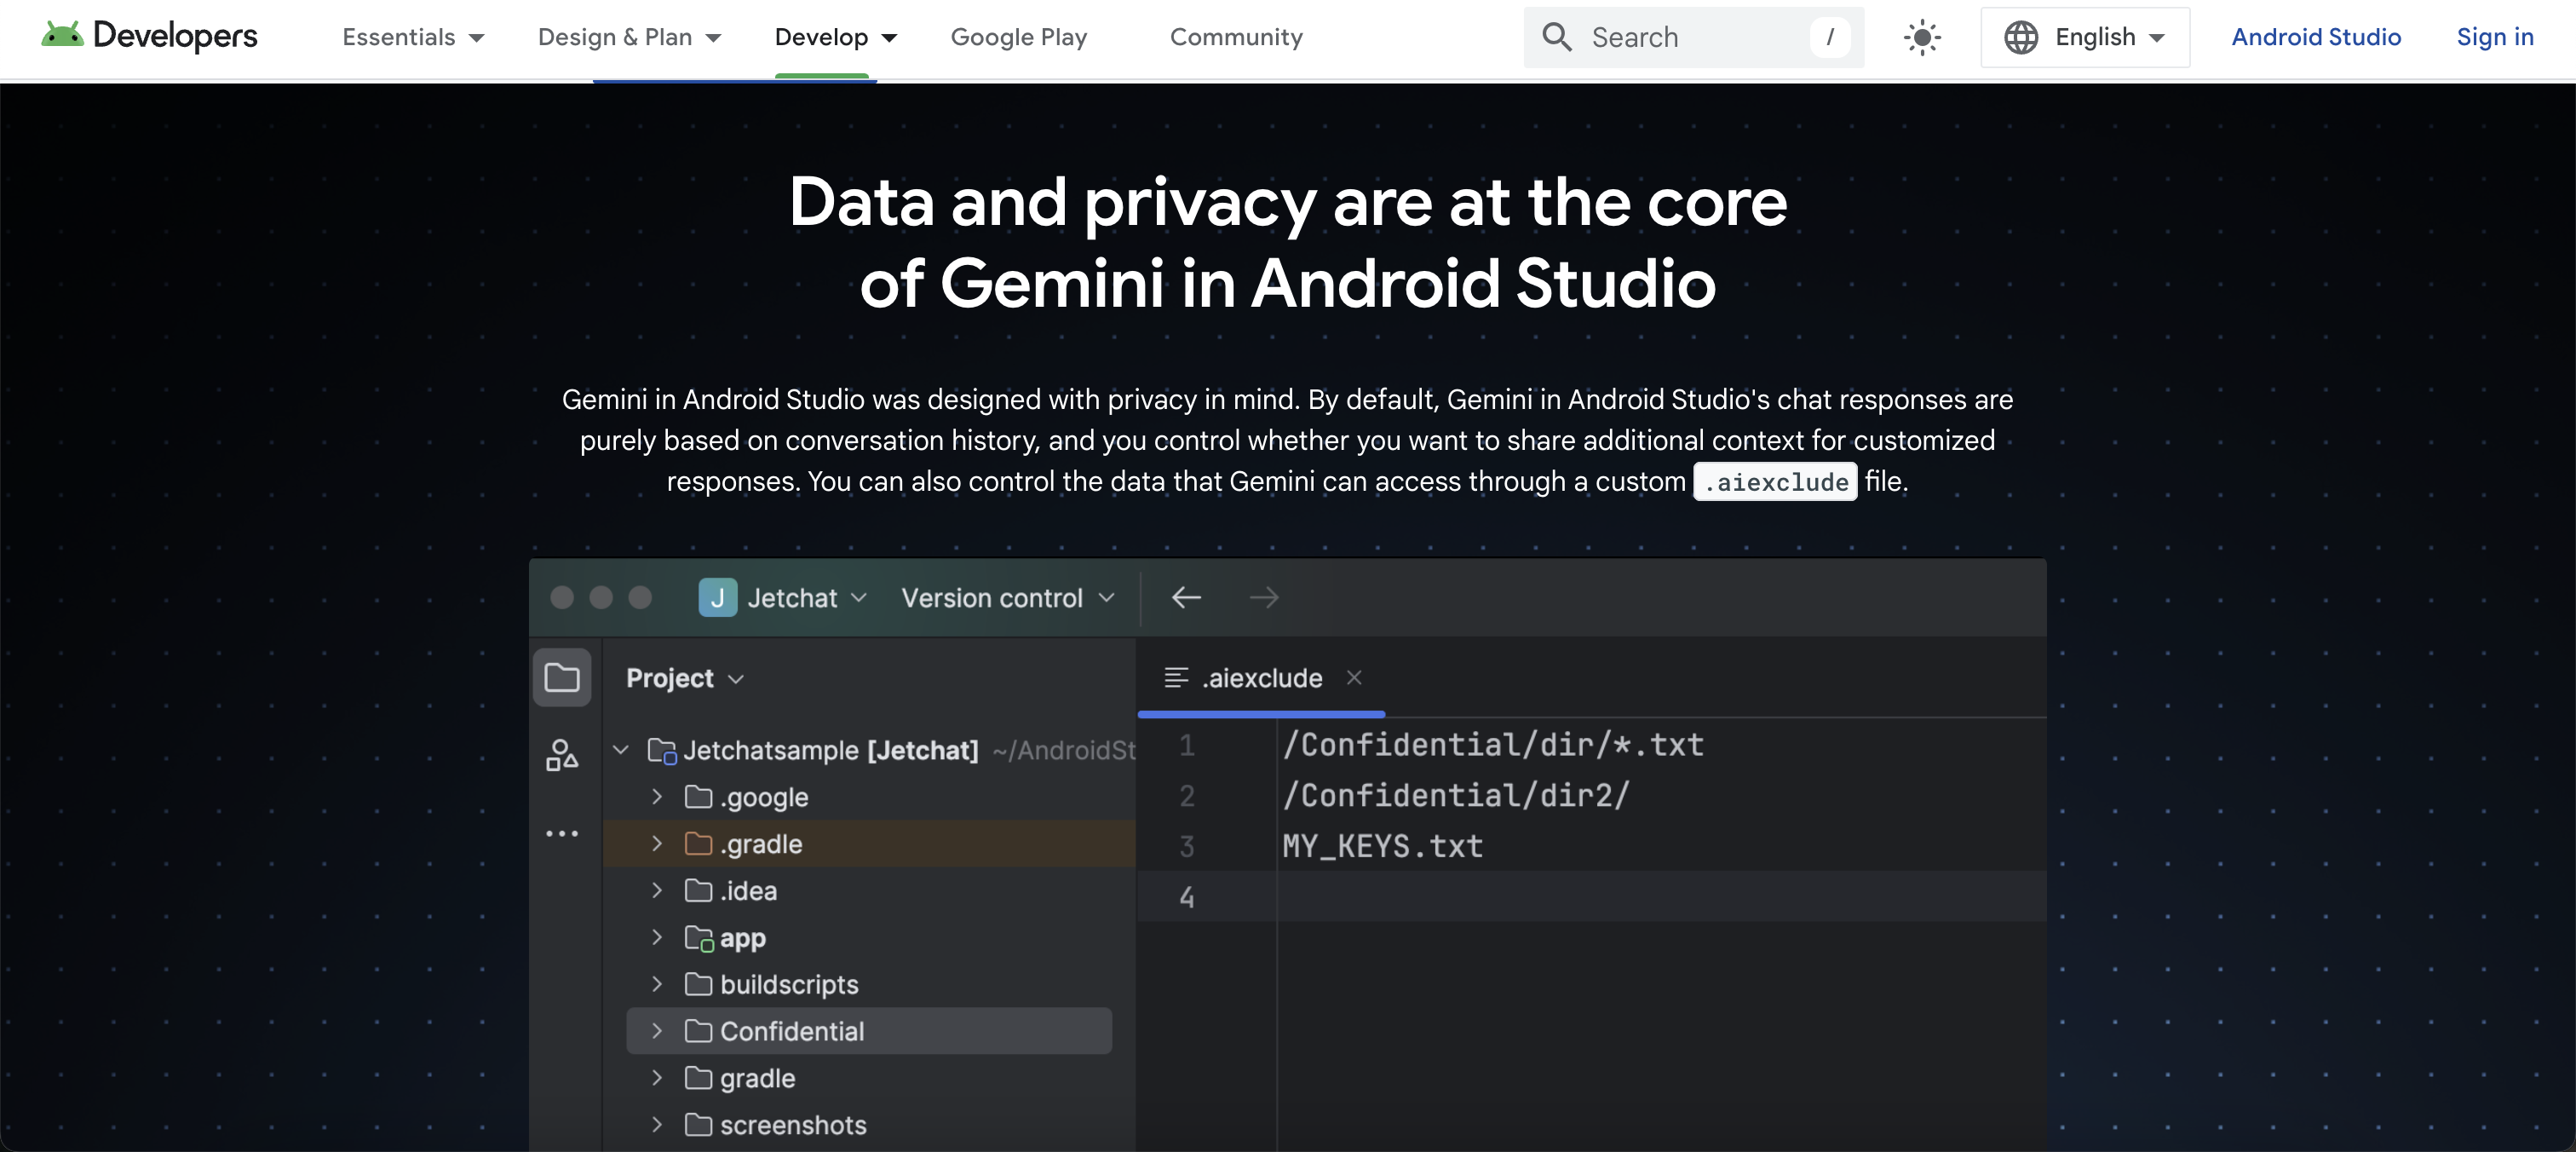
Task: Click in the Search input field
Action: click(1694, 38)
